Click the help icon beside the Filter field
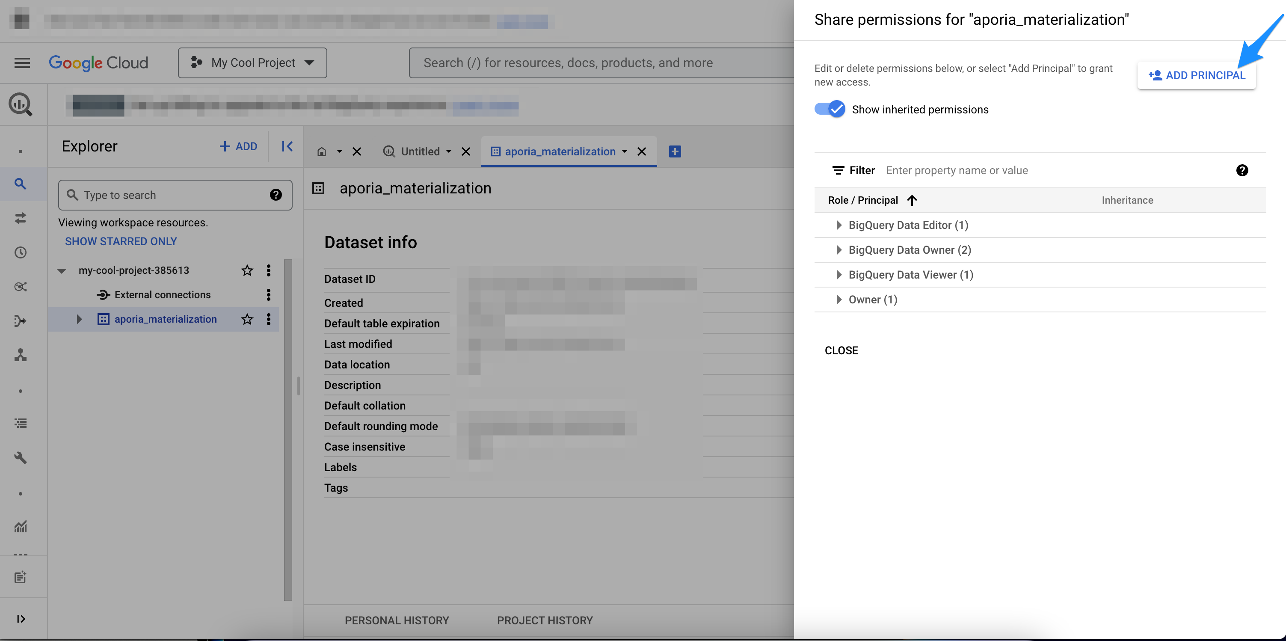 pos(1242,171)
